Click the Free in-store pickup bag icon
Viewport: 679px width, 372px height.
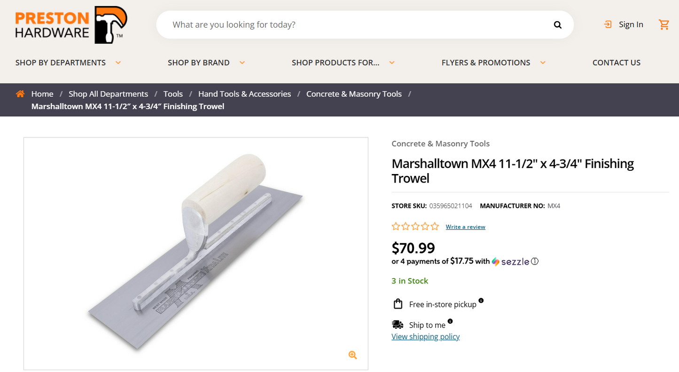[x=397, y=304]
